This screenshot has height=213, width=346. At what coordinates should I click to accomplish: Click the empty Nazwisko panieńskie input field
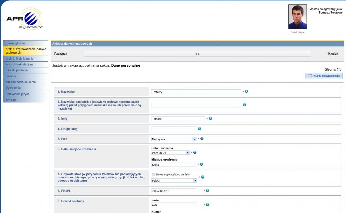[x=196, y=105]
